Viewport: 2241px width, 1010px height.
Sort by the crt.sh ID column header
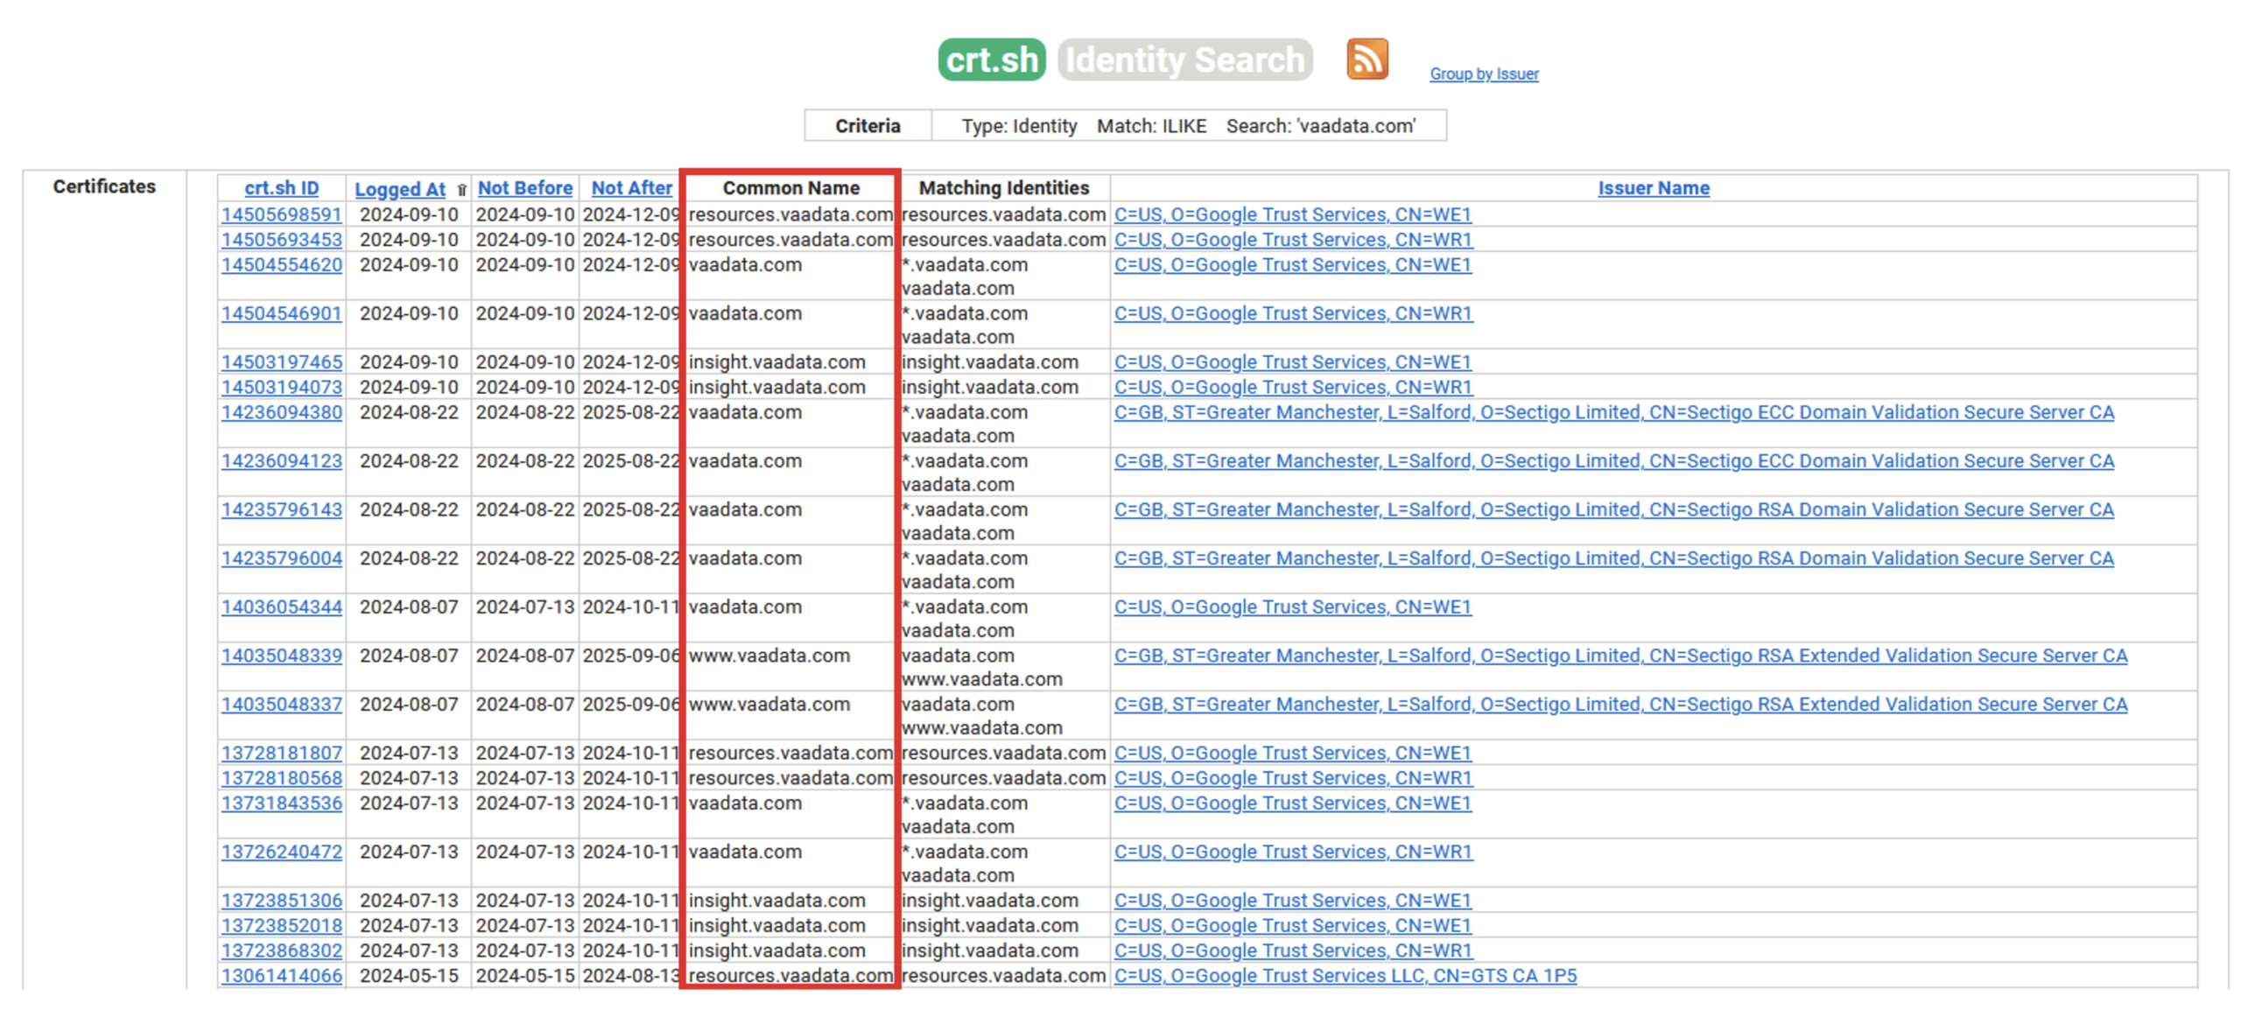[x=281, y=187]
